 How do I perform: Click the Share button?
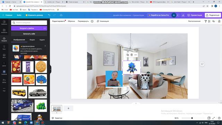pos(213,15)
